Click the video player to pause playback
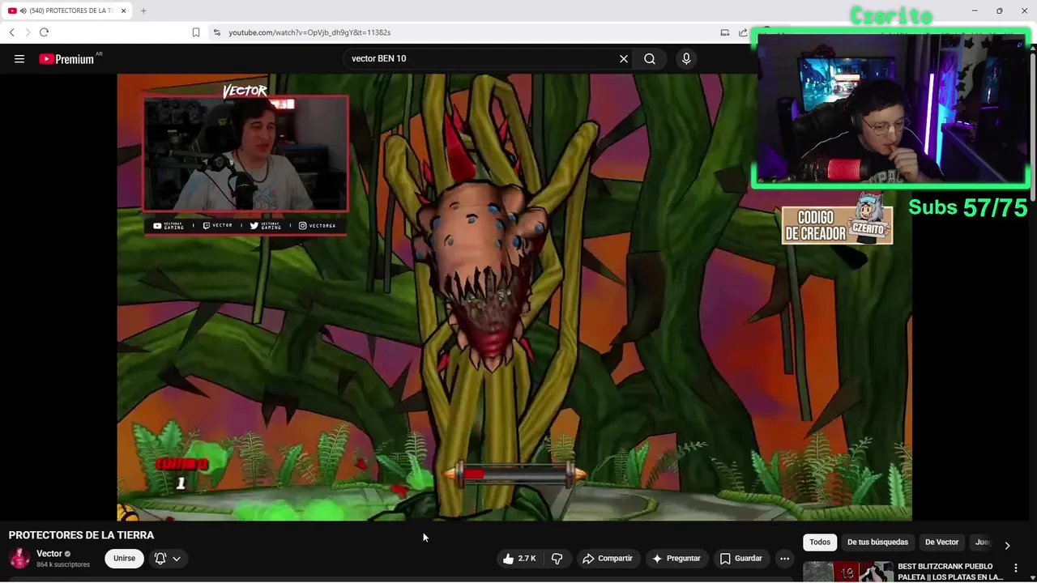The image size is (1037, 583). (514, 297)
